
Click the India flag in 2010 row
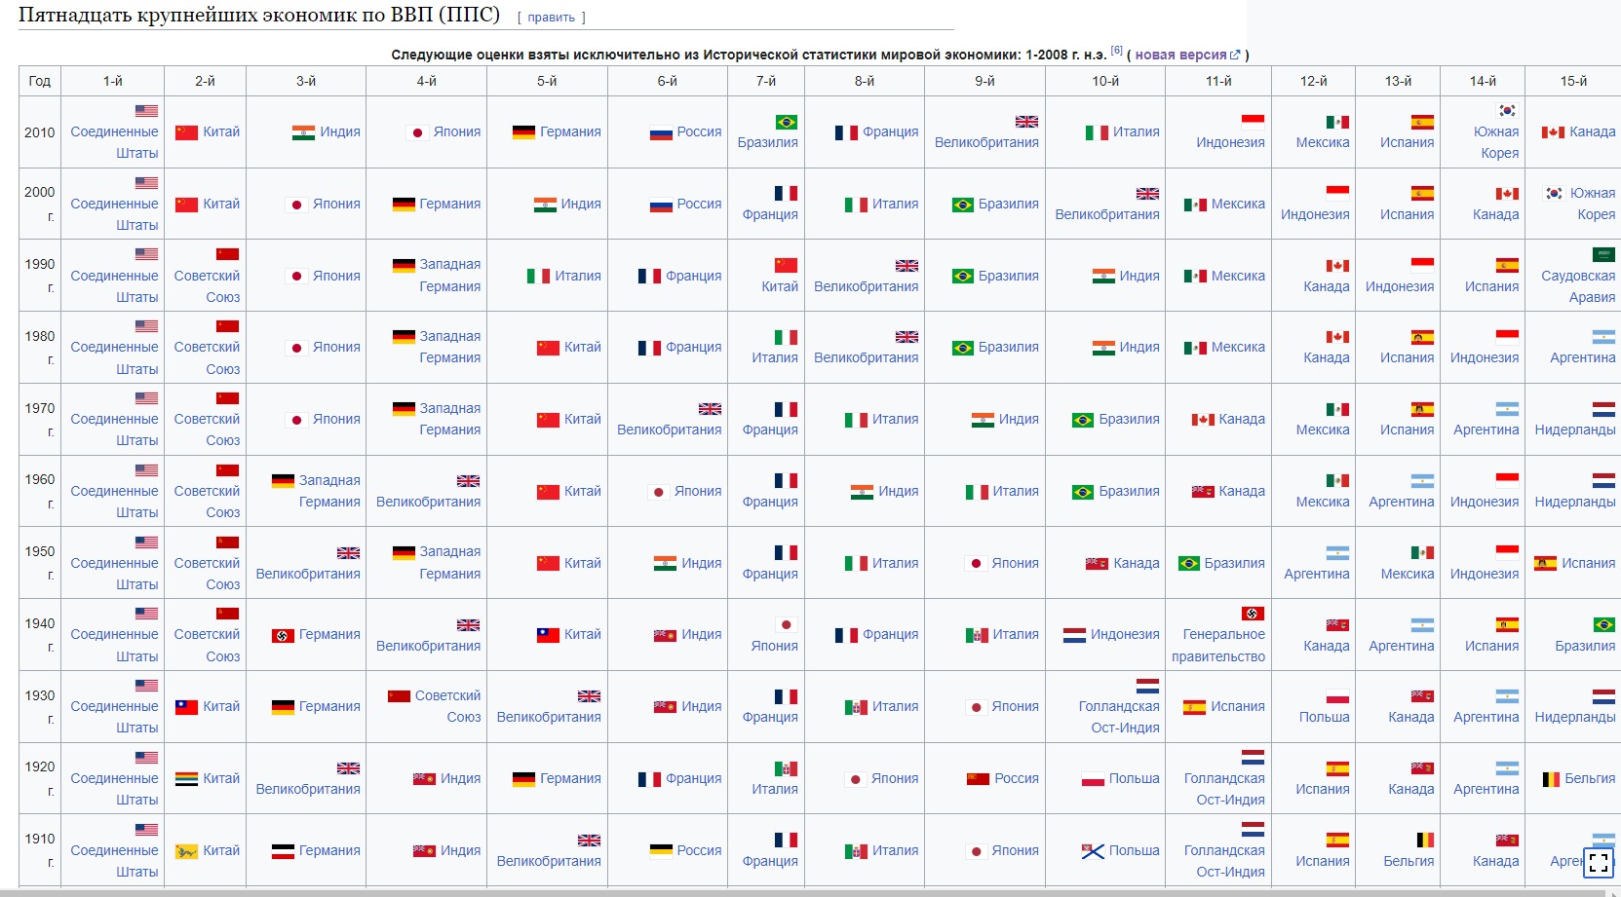pos(303,132)
